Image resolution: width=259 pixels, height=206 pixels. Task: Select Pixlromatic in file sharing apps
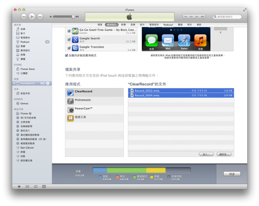tap(94, 101)
